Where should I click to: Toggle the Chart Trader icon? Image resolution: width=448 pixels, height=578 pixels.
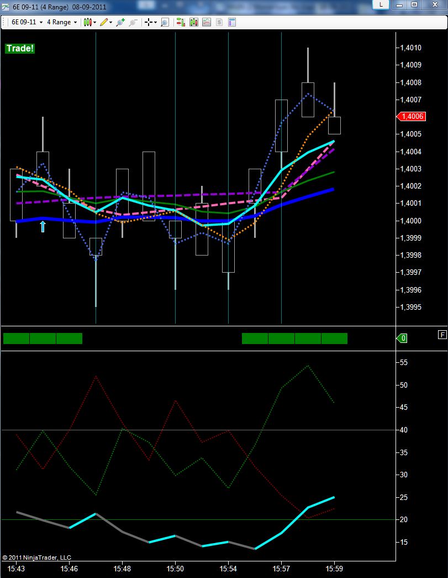point(181,23)
